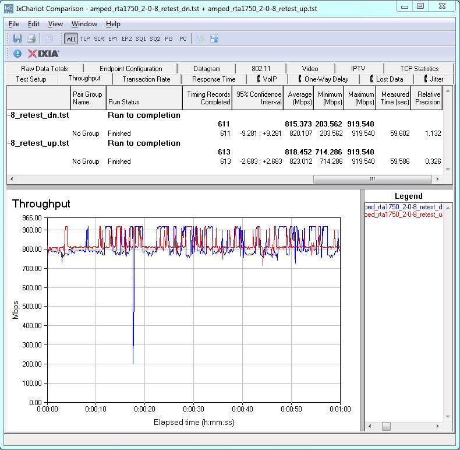Image resolution: width=460 pixels, height=450 pixels.
Task: Click Average (Mbps) column header
Action: pos(299,98)
